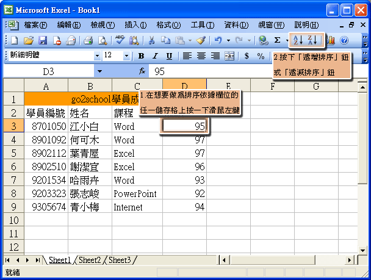The height and width of the screenshot is (280, 371).
Task: Click the New workbook icon
Action: (14, 41)
